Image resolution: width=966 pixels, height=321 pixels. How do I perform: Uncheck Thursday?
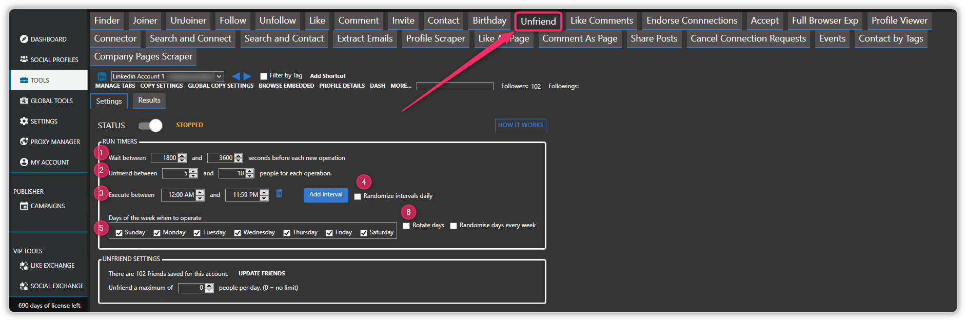coord(287,233)
